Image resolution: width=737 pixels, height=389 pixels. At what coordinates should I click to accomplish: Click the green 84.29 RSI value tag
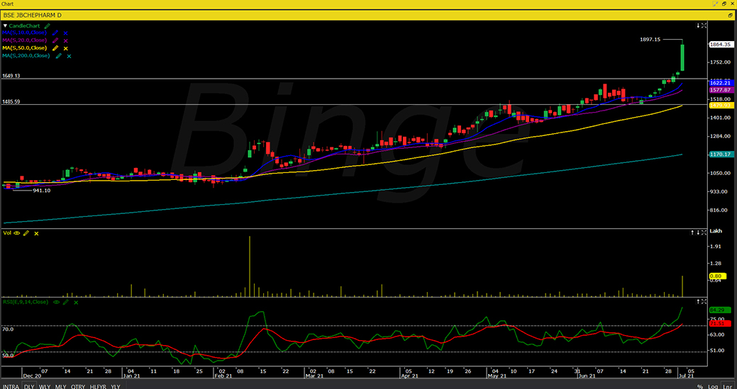[719, 310]
